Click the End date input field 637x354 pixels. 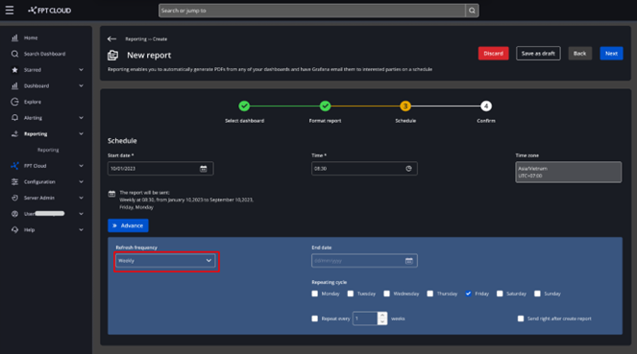[x=364, y=261]
